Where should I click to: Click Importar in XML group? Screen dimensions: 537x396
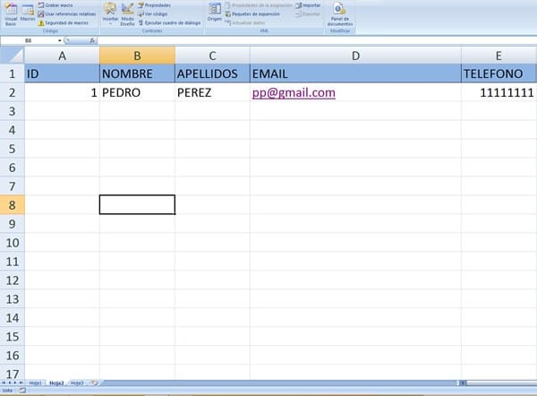308,5
